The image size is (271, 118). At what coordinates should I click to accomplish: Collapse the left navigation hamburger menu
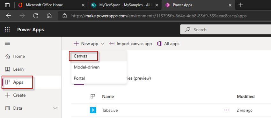click(x=7, y=43)
